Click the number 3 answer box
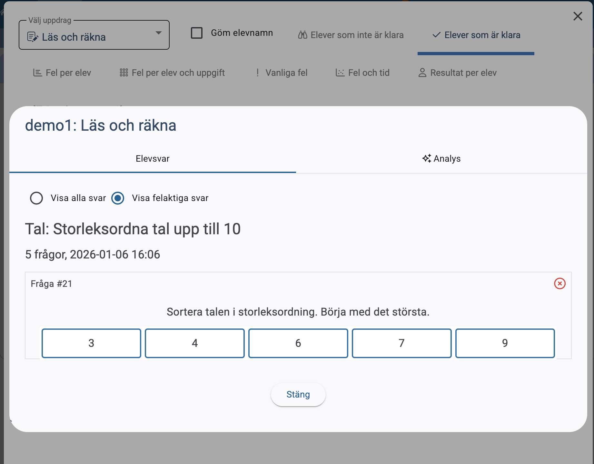 click(x=91, y=343)
